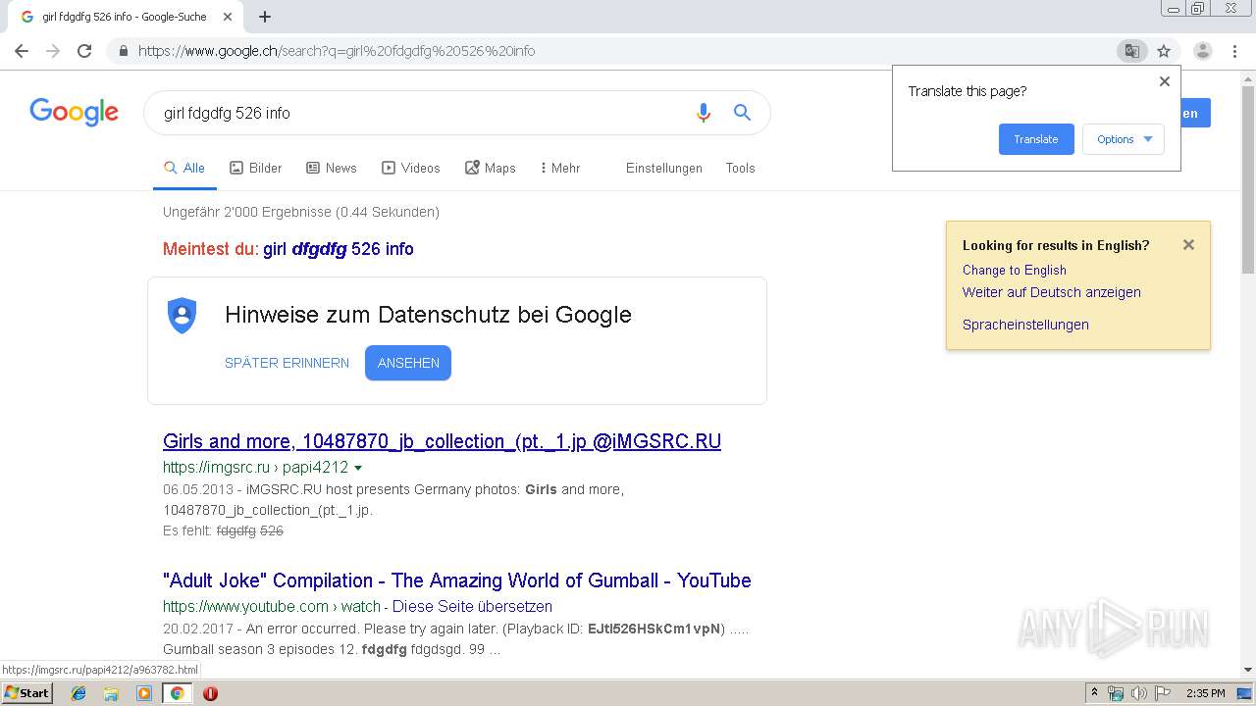The width and height of the screenshot is (1256, 706).
Task: Click the result count text Ungefähr 2'000 Ergebnisse
Action: (301, 212)
